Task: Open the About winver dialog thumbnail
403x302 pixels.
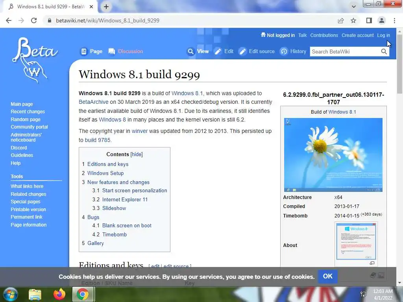Action: click(356, 241)
